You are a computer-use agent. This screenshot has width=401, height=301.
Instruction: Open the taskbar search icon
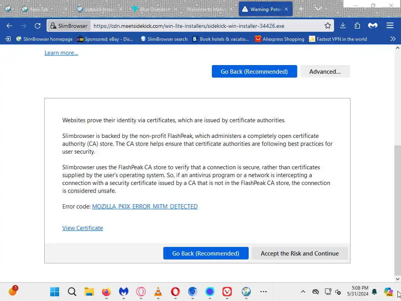tap(72, 292)
